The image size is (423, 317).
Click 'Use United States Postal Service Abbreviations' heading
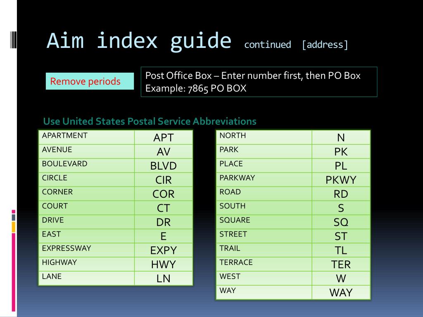point(150,121)
